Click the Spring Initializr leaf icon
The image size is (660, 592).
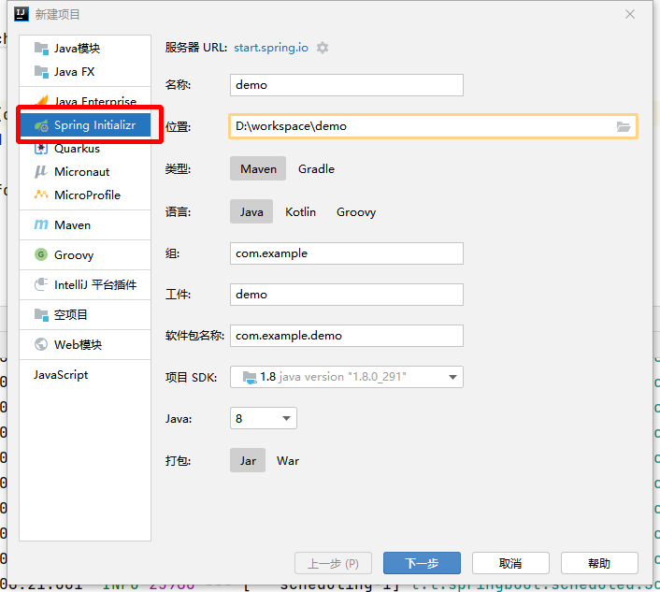[41, 125]
